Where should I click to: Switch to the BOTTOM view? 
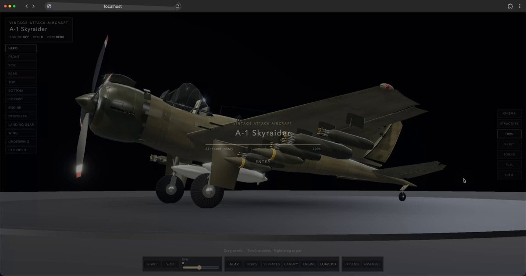point(21,91)
